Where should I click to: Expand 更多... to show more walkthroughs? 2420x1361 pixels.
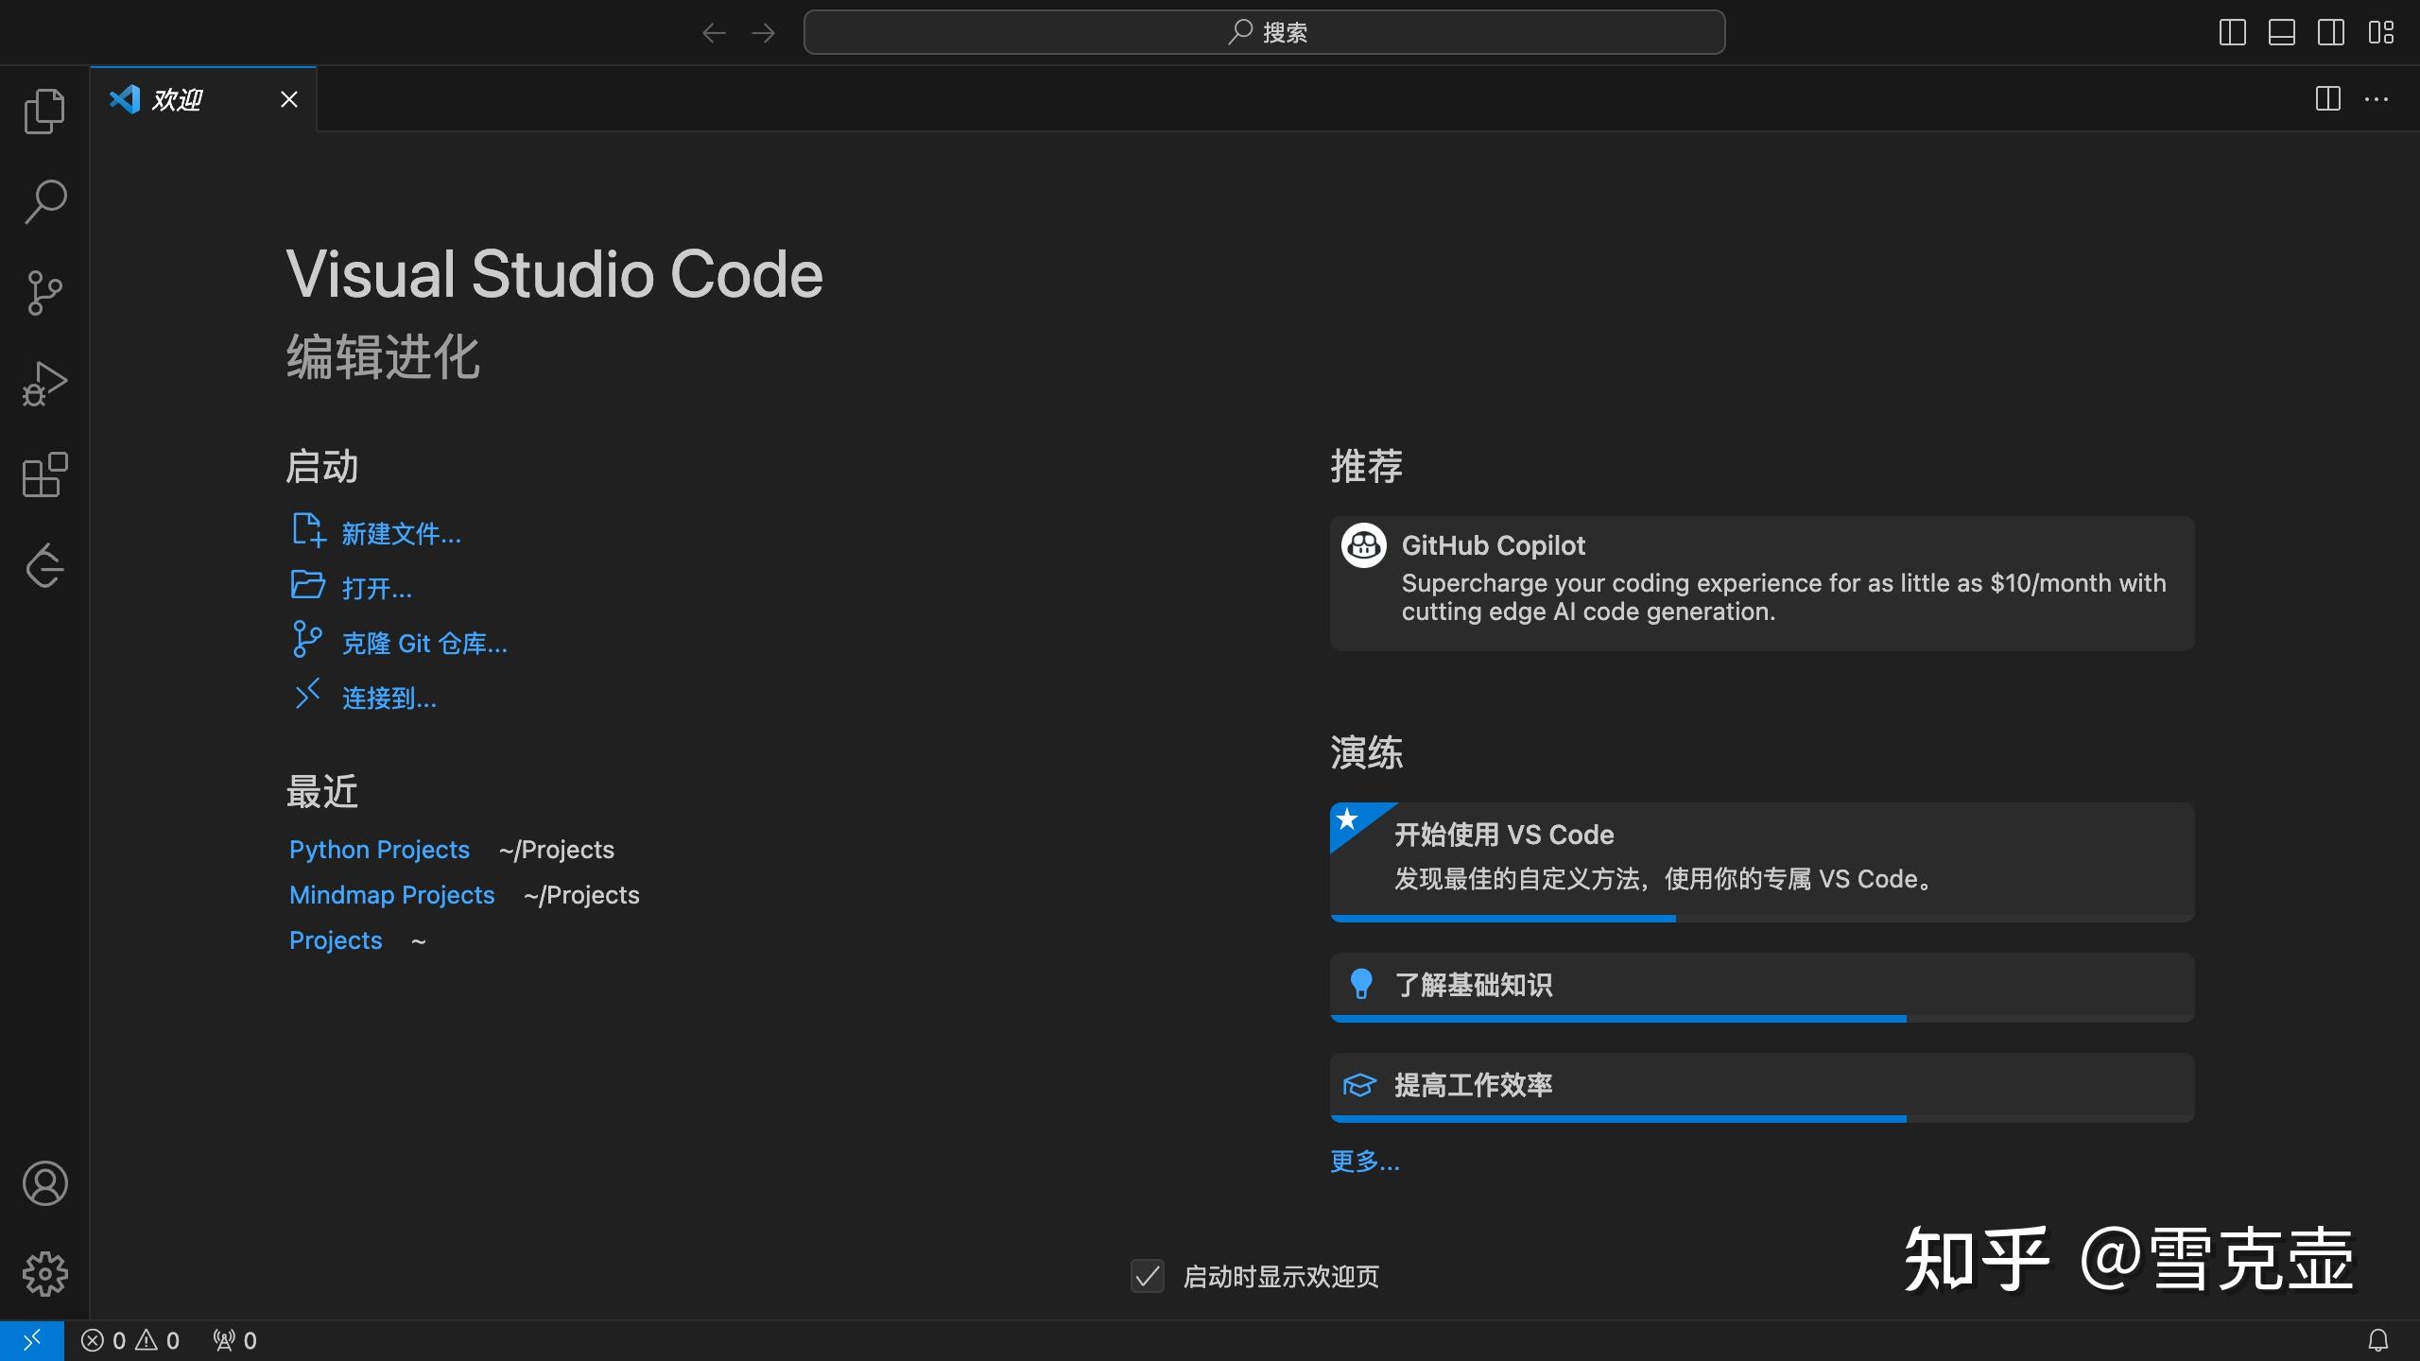[x=1364, y=1162]
